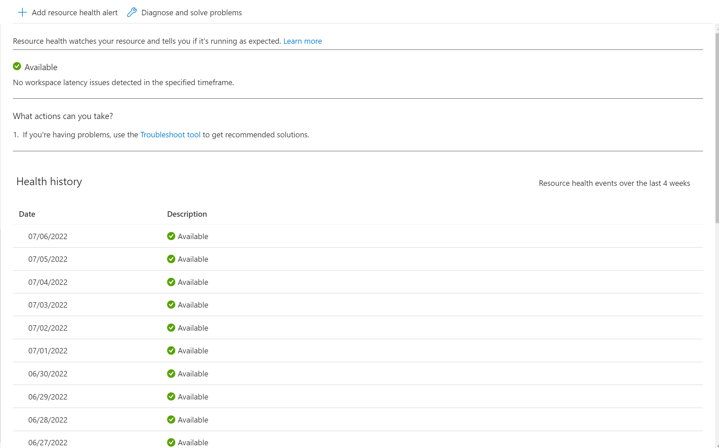Image resolution: width=719 pixels, height=448 pixels.
Task: Open Diagnose and solve problems
Action: tap(192, 13)
